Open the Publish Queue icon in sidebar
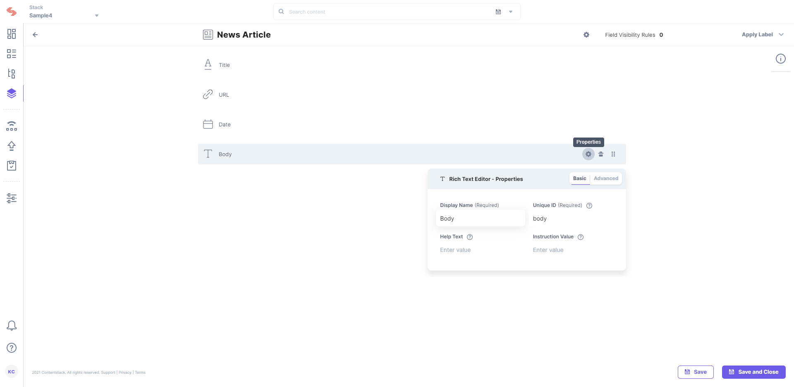Screen dimensions: 794x387 point(12,126)
